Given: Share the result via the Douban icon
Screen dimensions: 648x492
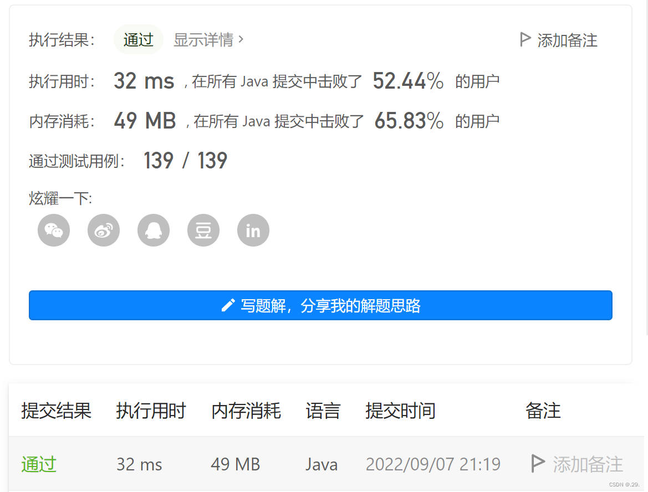Looking at the screenshot, I should (203, 230).
